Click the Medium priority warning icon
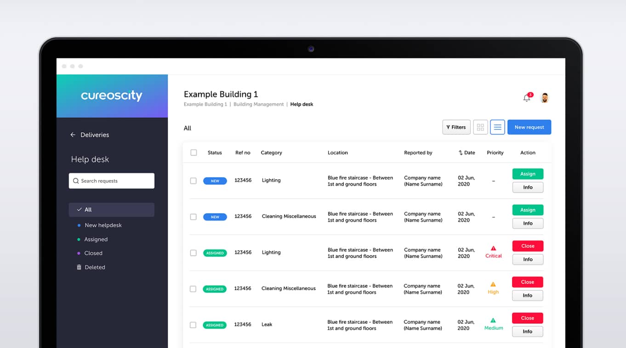Screen dimensions: 626x348 click(493, 320)
